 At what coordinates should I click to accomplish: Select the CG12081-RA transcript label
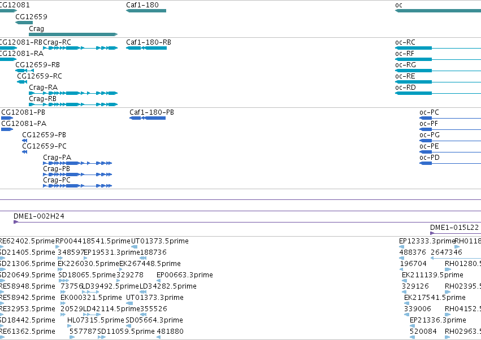(x=21, y=53)
